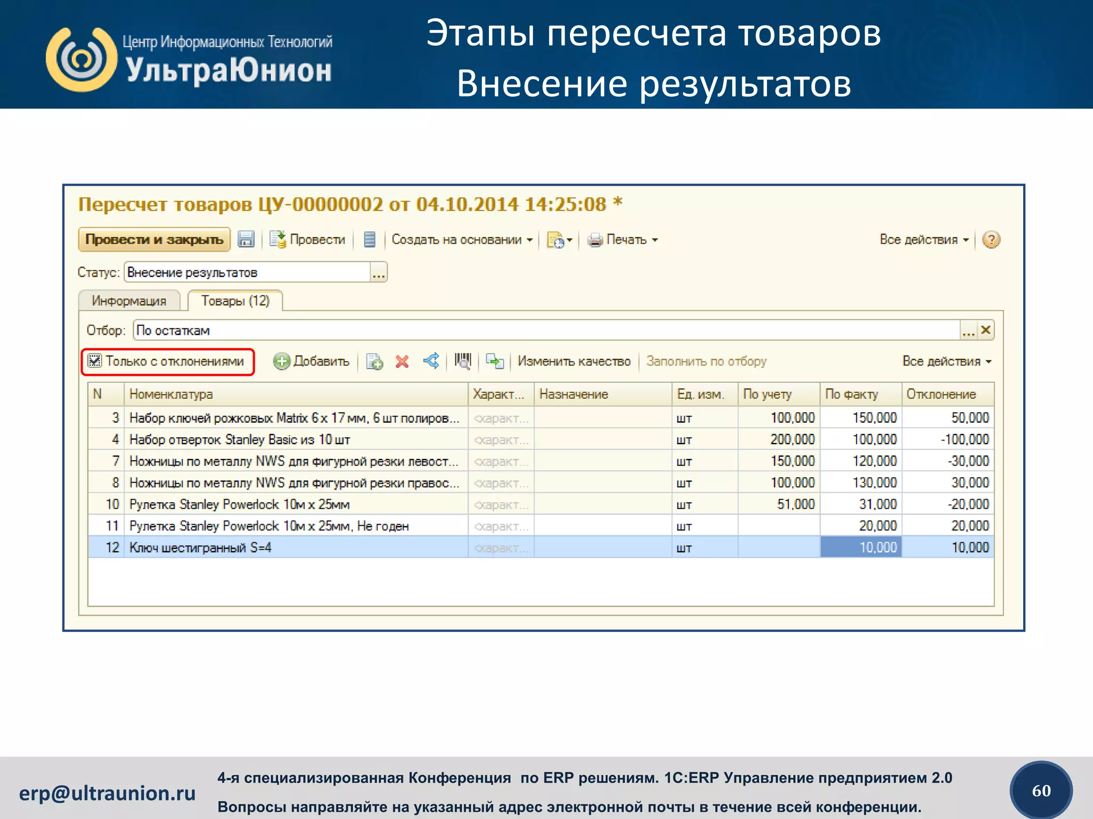Image resolution: width=1093 pixels, height=819 pixels.
Task: Delete row with red cross icon
Action: (x=402, y=362)
